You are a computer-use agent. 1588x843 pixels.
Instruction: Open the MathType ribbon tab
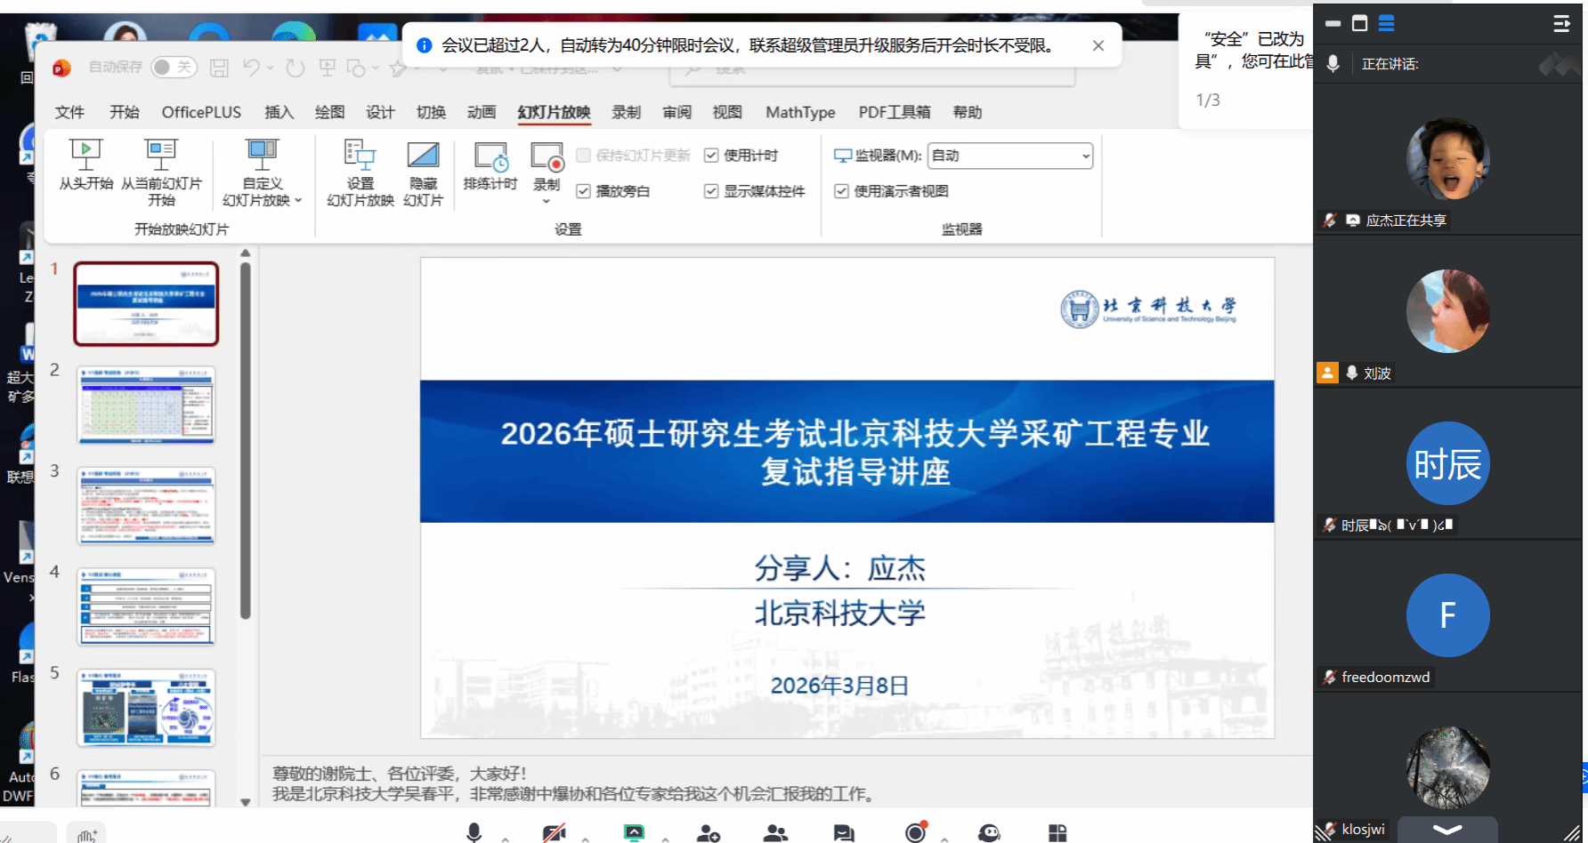799,112
